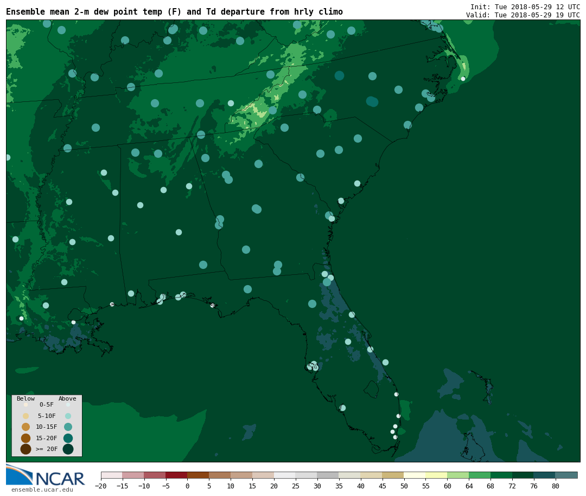586x496 pixels.
Task: Choose the gray segment between 30 and 35
Action: [328, 475]
